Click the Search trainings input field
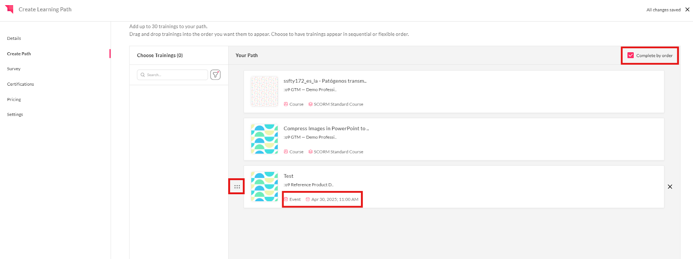Viewport: 693px width, 259px height. point(172,75)
